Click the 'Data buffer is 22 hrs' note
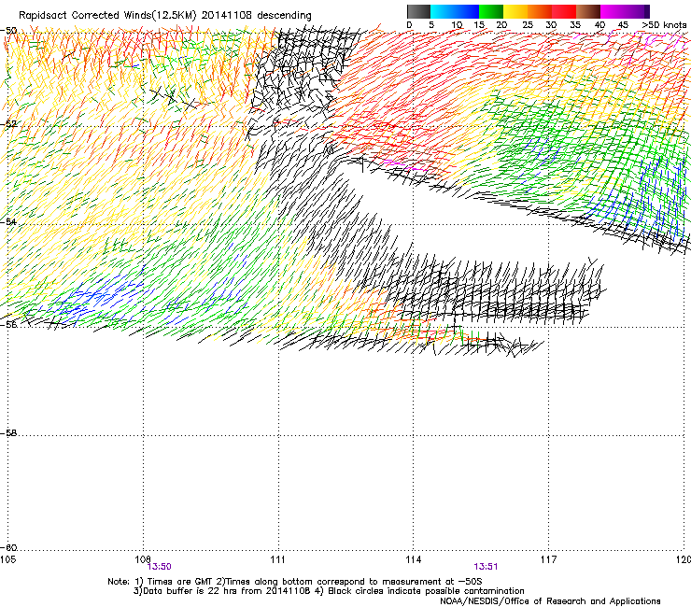Viewport: 691px width, 607px height. pyautogui.click(x=221, y=591)
